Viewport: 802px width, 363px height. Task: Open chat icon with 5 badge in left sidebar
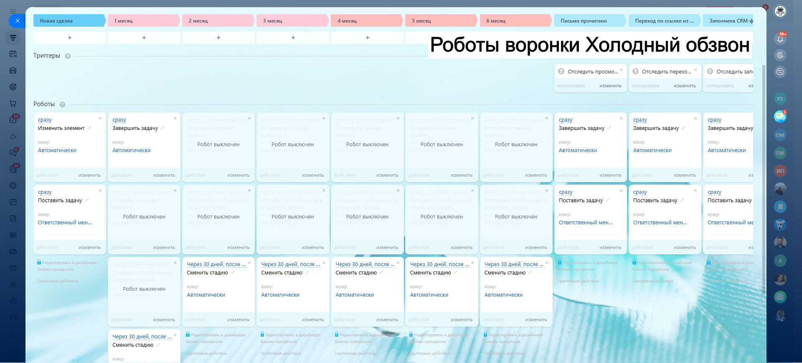tap(13, 153)
